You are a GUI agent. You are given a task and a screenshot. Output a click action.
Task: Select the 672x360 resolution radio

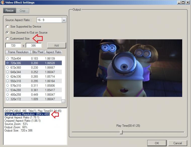[x=8, y=67]
